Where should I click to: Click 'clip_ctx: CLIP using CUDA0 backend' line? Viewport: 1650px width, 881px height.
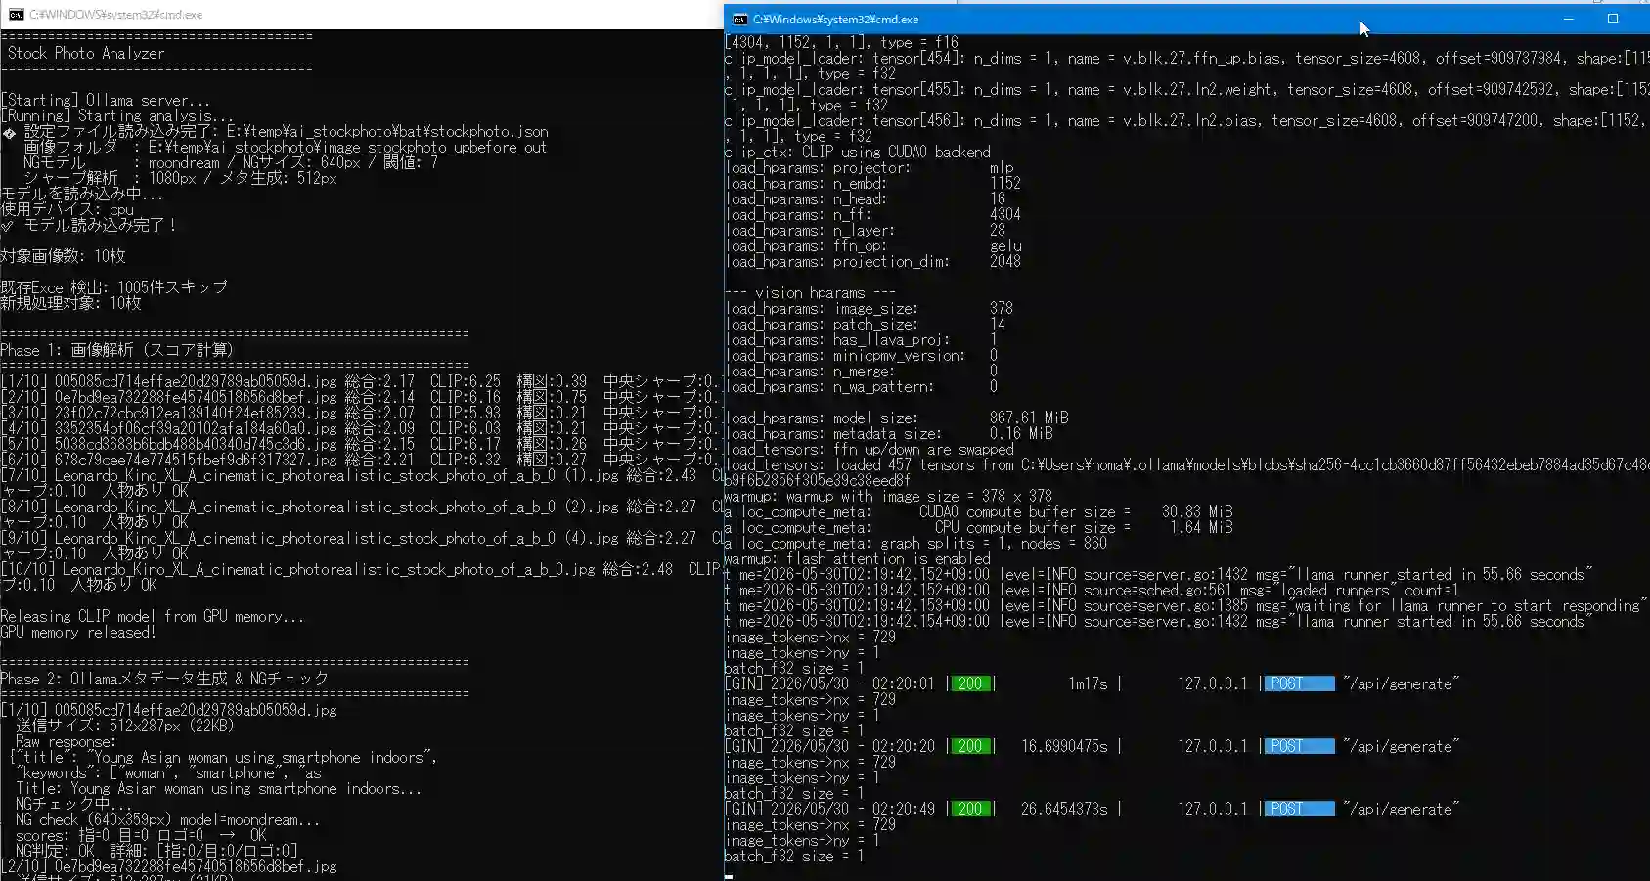point(858,152)
